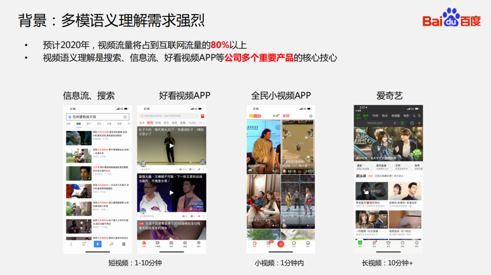
Task: Tap the like thumb icon under the first Haokan video
Action: pyautogui.click(x=180, y=169)
